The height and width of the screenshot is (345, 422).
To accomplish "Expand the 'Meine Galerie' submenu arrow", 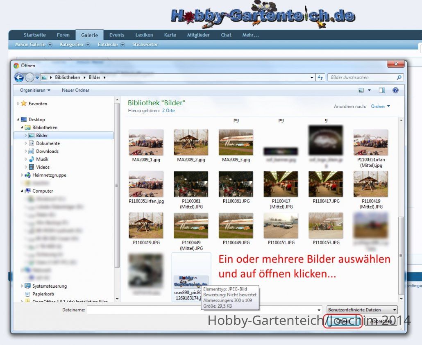I will click(50, 45).
